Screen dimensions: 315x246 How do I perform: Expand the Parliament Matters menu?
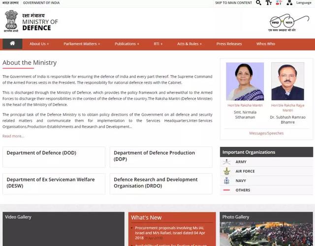[82, 44]
